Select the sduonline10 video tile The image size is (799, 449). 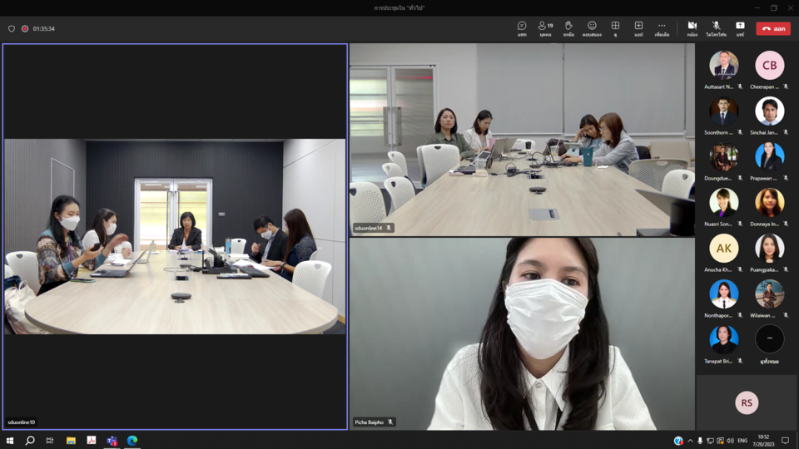tap(175, 236)
